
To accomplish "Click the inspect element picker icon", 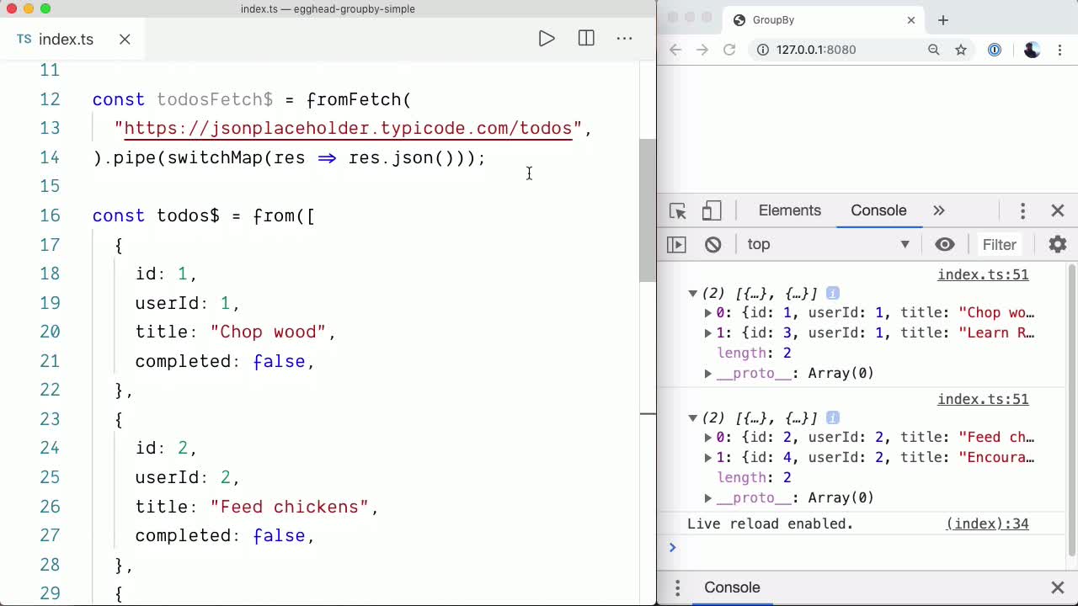I will tap(678, 211).
